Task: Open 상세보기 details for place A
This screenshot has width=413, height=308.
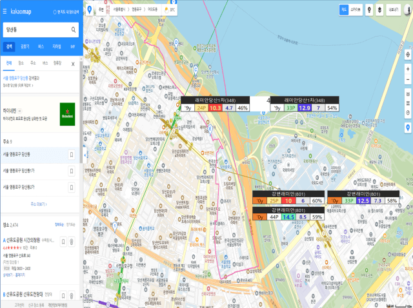Action: [x=7, y=275]
